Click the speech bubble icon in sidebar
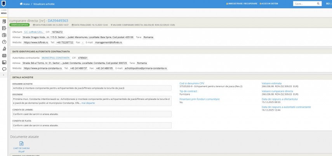The height and width of the screenshot is (156, 332). coord(4,69)
